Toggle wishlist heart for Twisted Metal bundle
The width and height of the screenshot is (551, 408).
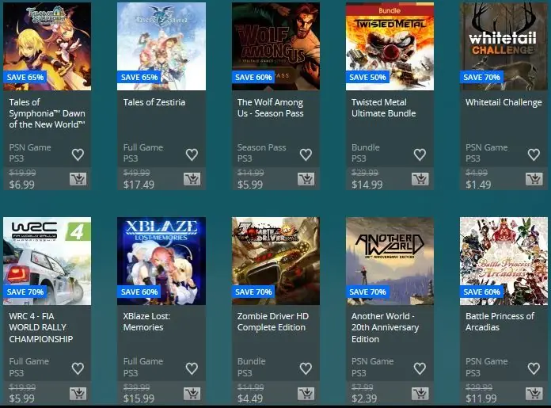(420, 154)
